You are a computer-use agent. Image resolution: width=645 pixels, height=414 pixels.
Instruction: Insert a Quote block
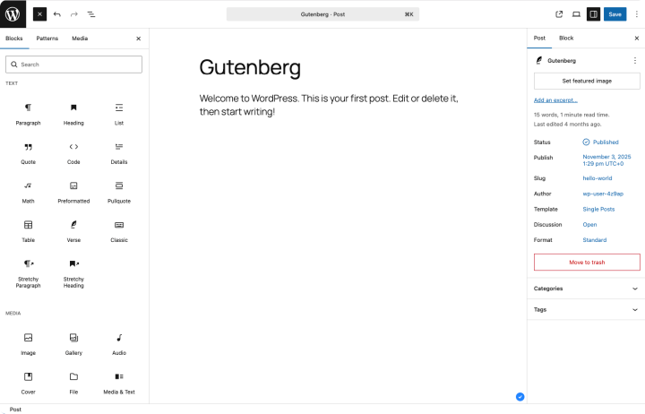point(28,153)
